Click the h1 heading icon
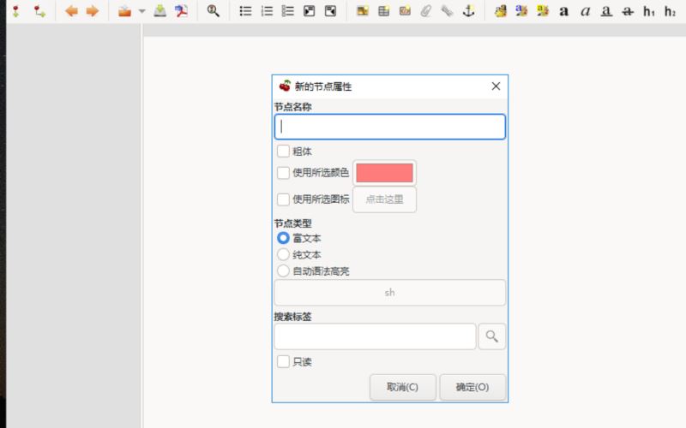Viewport: 686px width, 428px height. click(x=649, y=11)
